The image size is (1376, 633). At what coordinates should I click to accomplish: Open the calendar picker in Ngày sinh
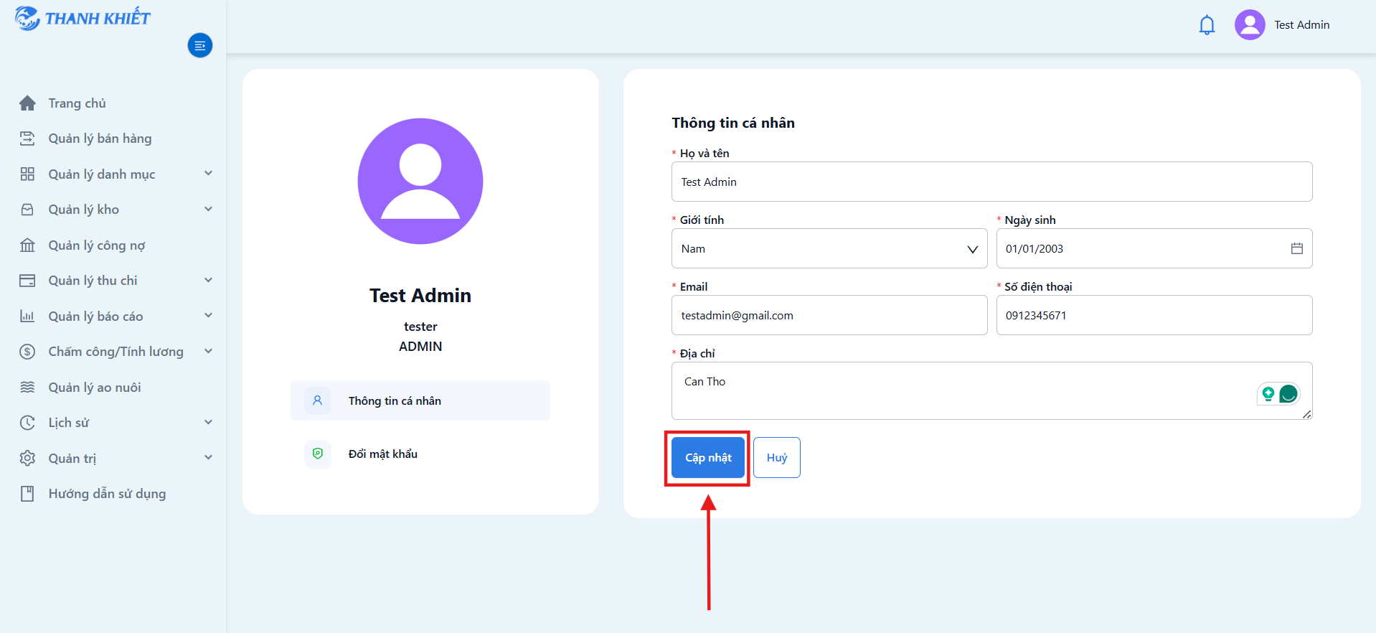(x=1297, y=248)
